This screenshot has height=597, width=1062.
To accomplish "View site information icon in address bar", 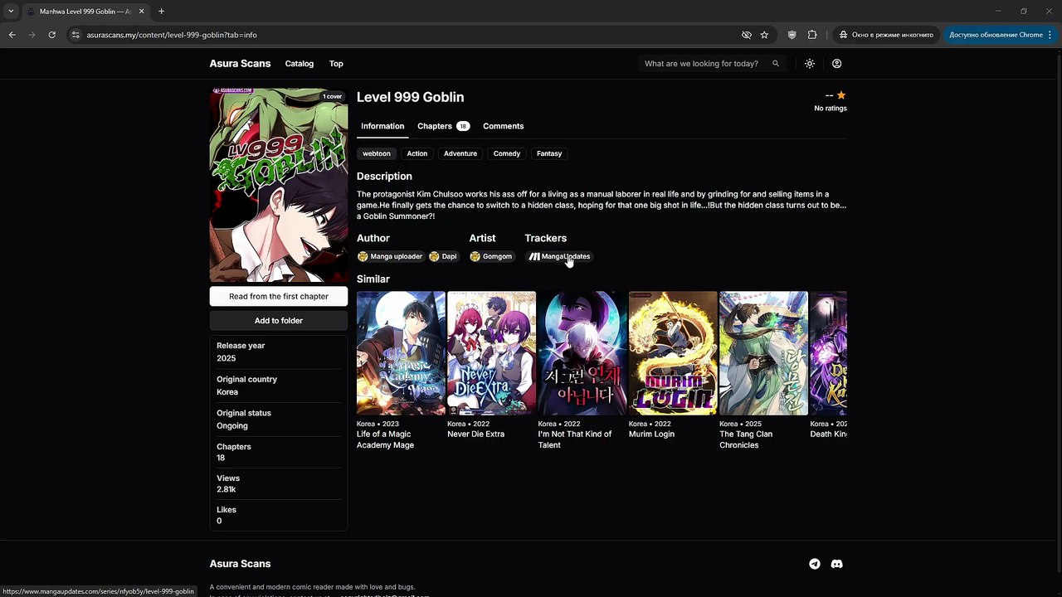I will (x=76, y=35).
